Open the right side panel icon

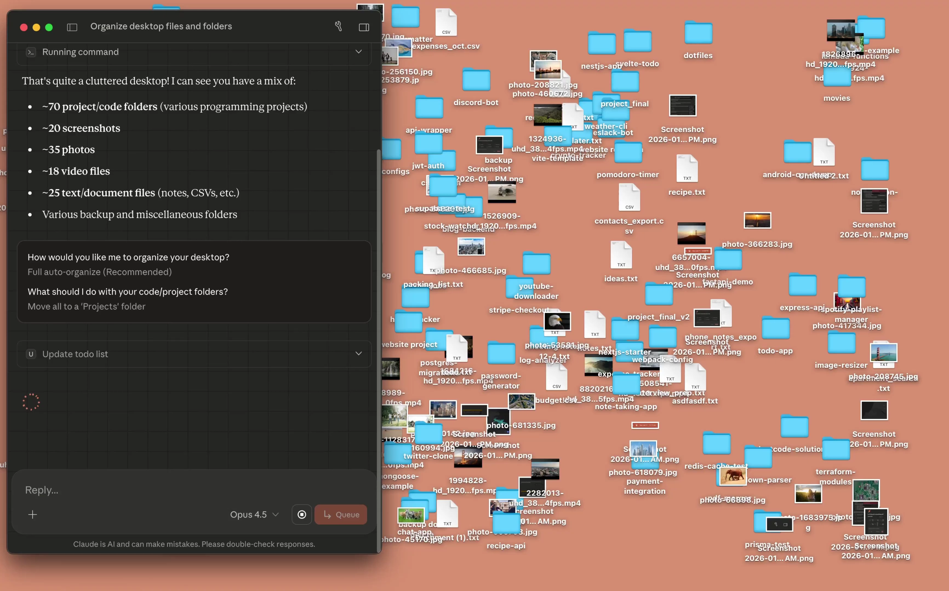pyautogui.click(x=364, y=27)
